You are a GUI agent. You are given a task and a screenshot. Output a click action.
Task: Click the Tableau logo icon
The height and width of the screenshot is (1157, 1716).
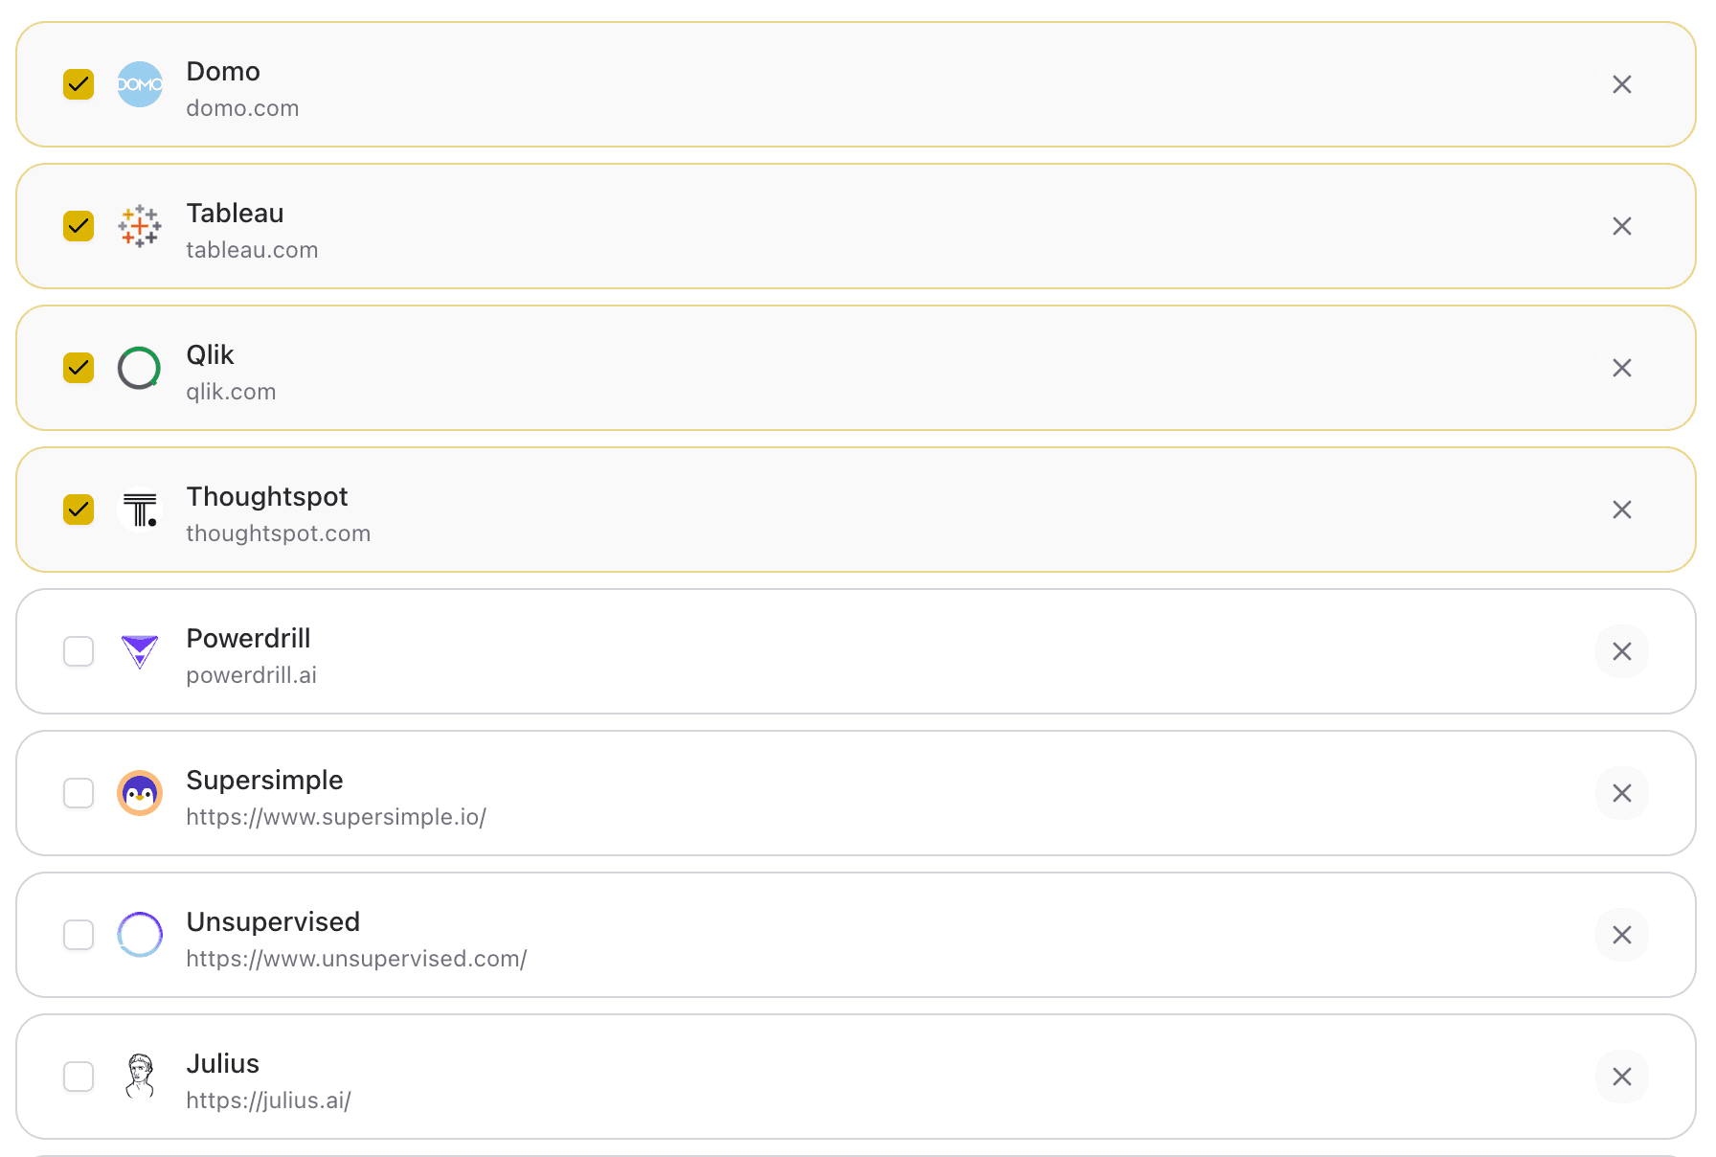click(140, 226)
